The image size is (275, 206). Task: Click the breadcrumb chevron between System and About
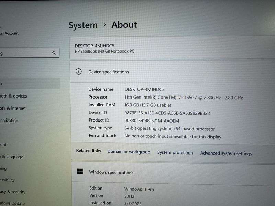coord(104,25)
